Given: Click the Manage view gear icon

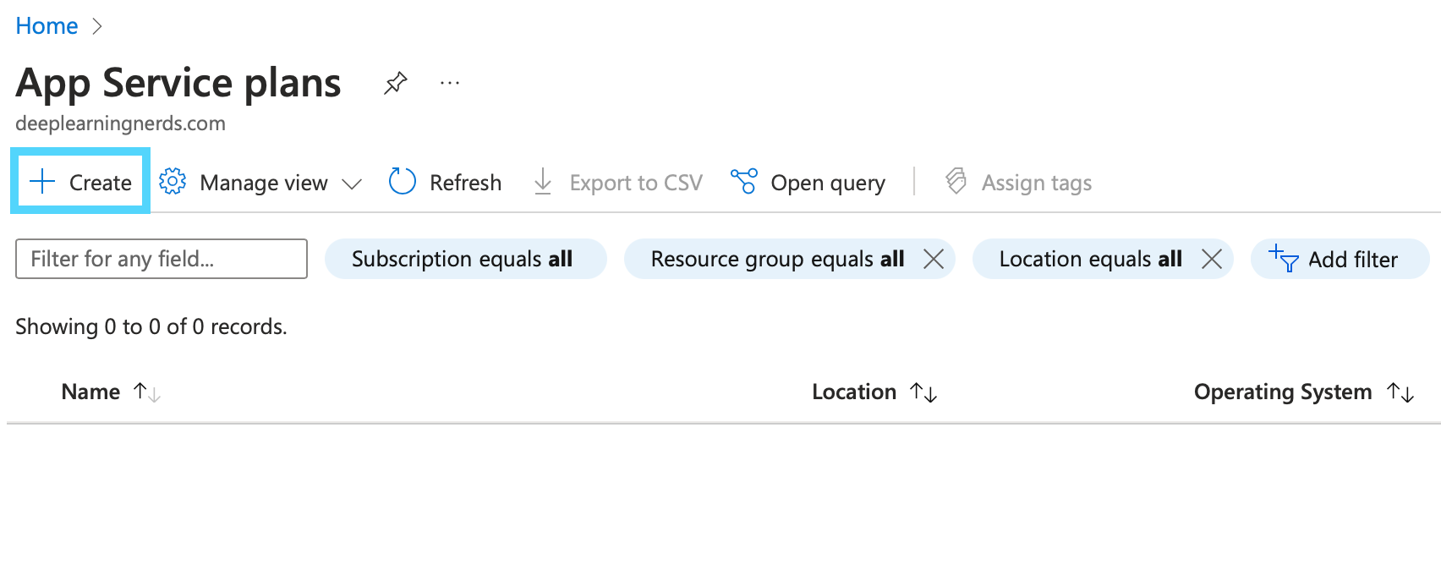Looking at the screenshot, I should click(173, 182).
